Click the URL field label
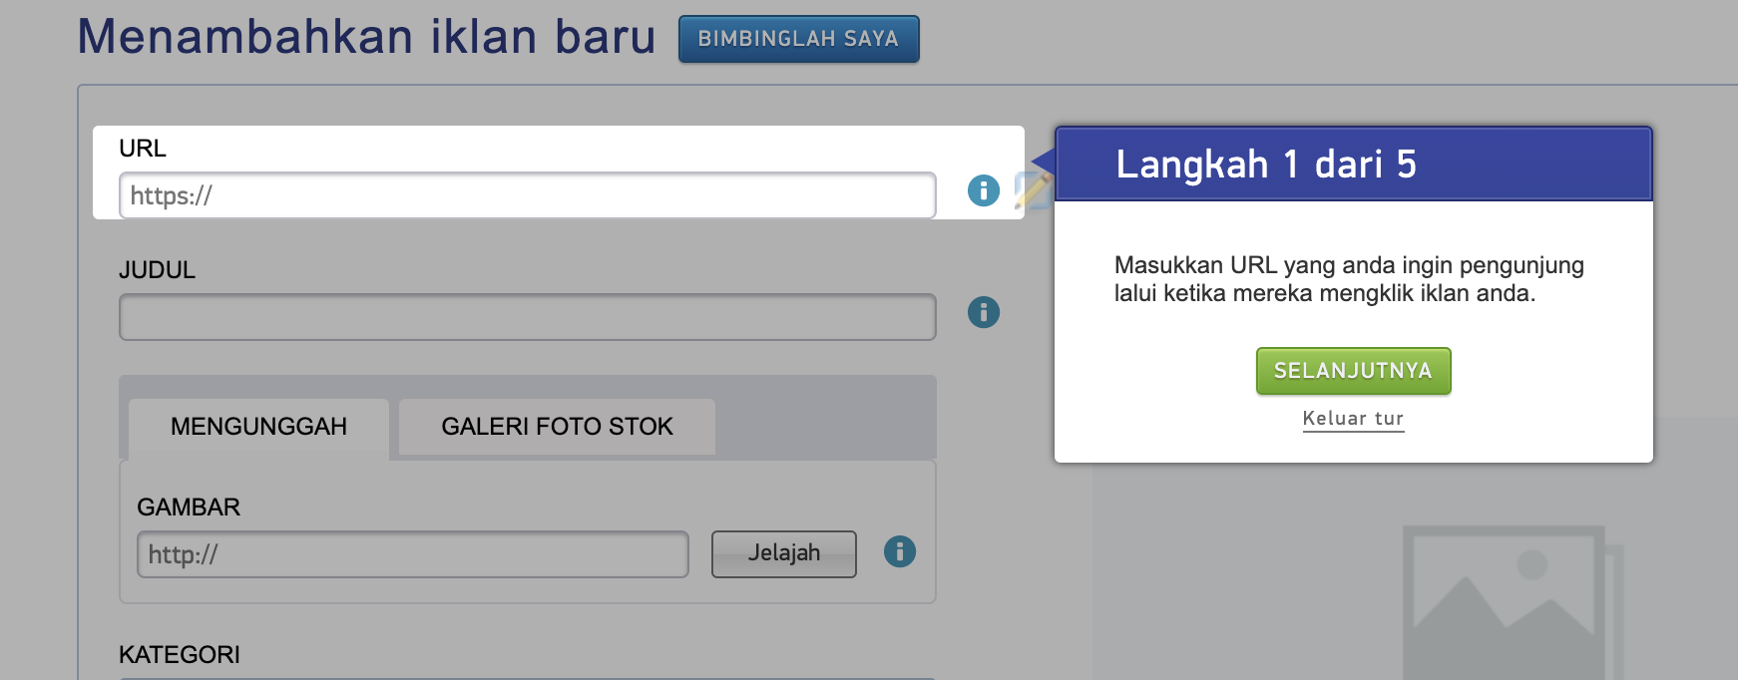1738x680 pixels. (x=143, y=149)
